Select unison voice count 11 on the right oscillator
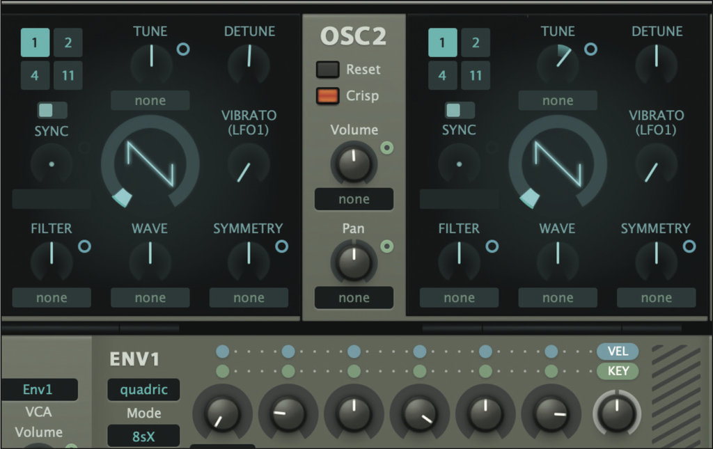This screenshot has width=713, height=449. click(x=476, y=75)
